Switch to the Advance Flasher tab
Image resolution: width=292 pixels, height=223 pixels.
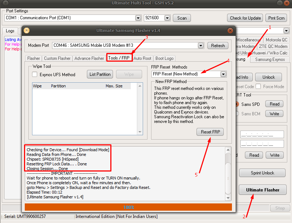[x=89, y=58]
